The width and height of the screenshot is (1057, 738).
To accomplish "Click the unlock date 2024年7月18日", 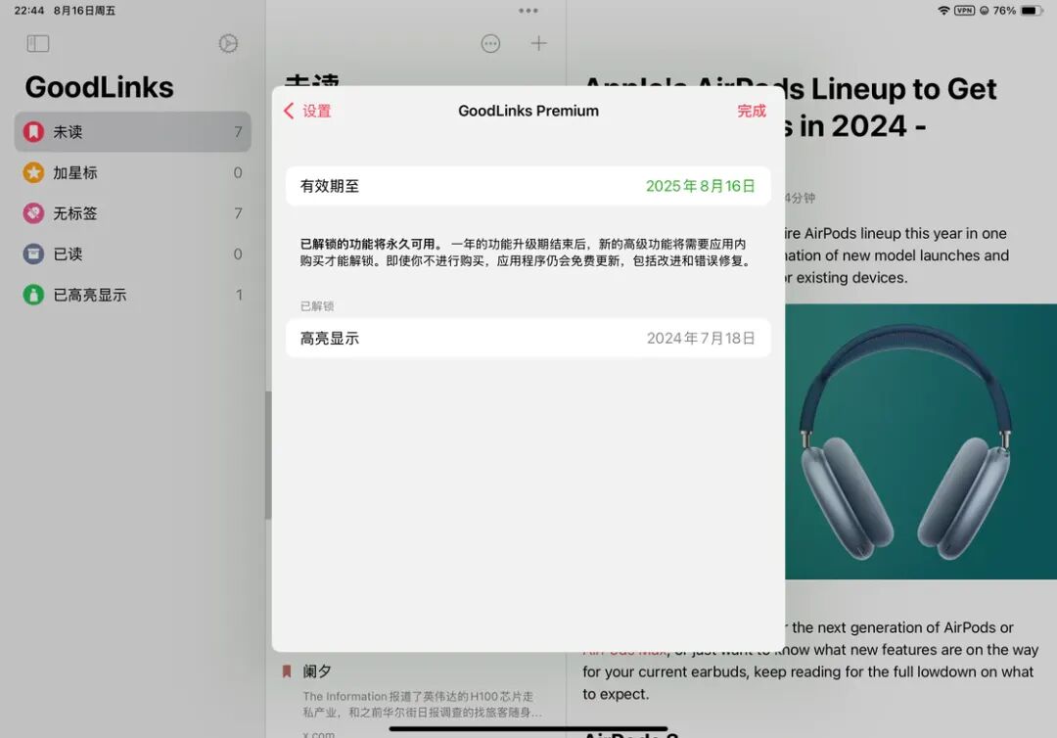I will (701, 339).
